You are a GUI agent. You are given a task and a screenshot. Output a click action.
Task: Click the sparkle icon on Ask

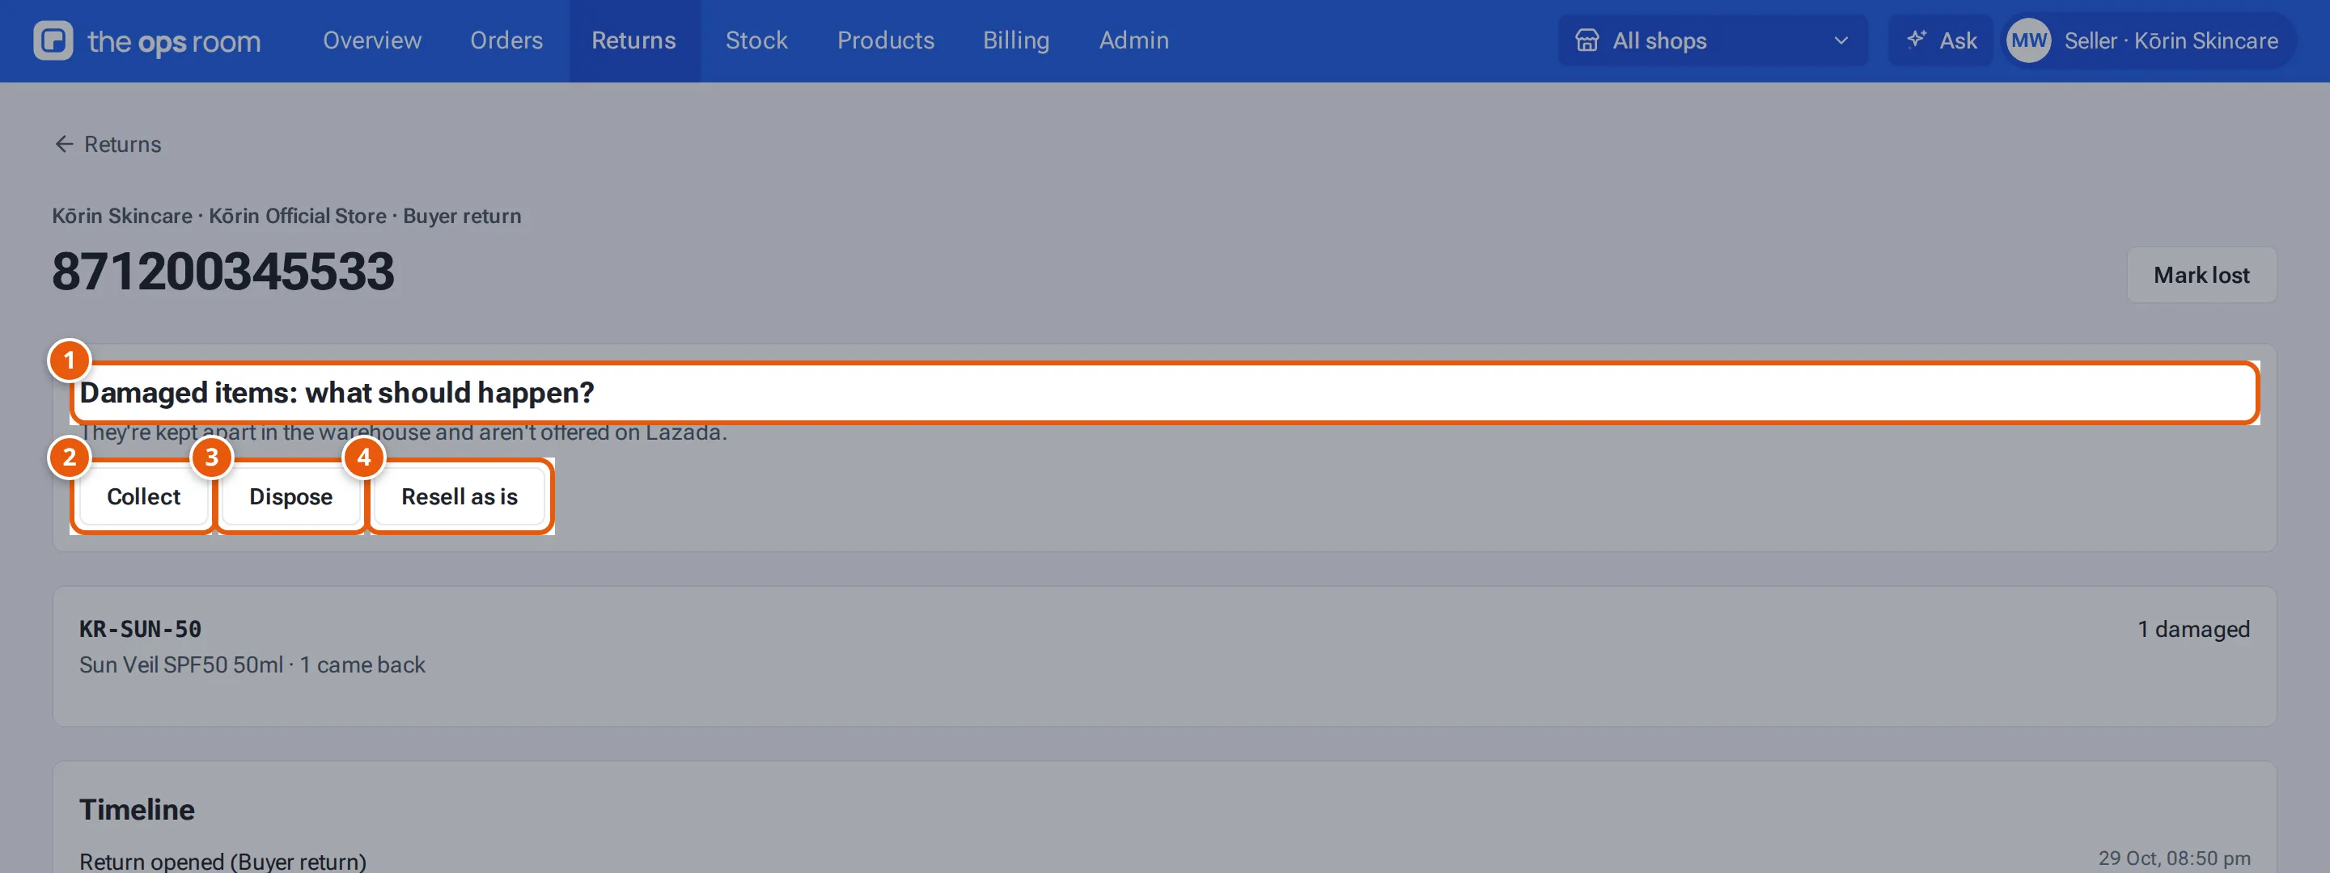(1916, 40)
